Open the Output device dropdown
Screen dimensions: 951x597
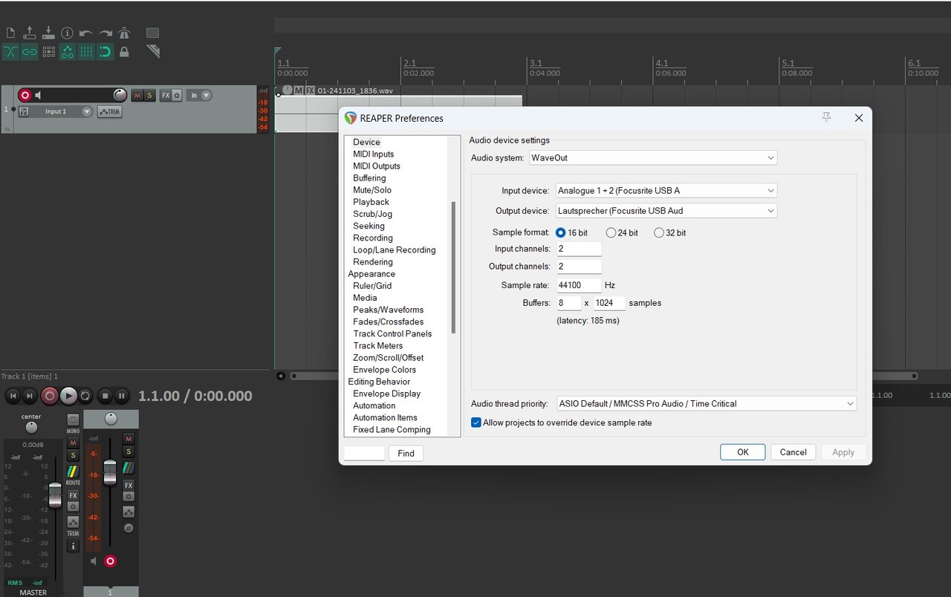pos(666,210)
